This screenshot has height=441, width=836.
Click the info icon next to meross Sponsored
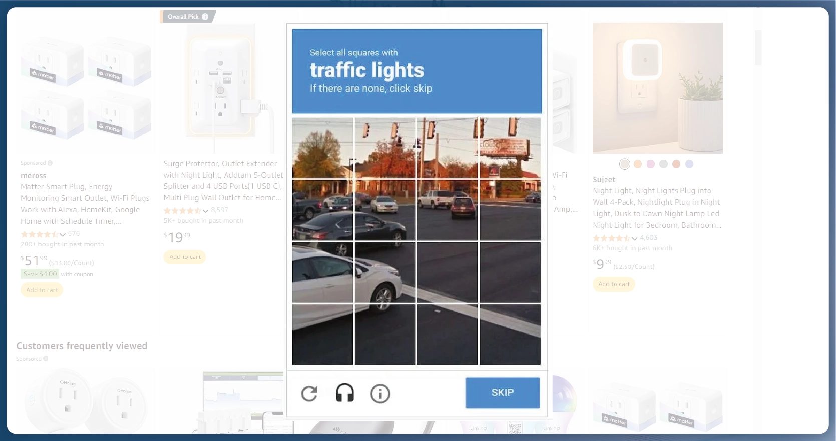tap(50, 163)
